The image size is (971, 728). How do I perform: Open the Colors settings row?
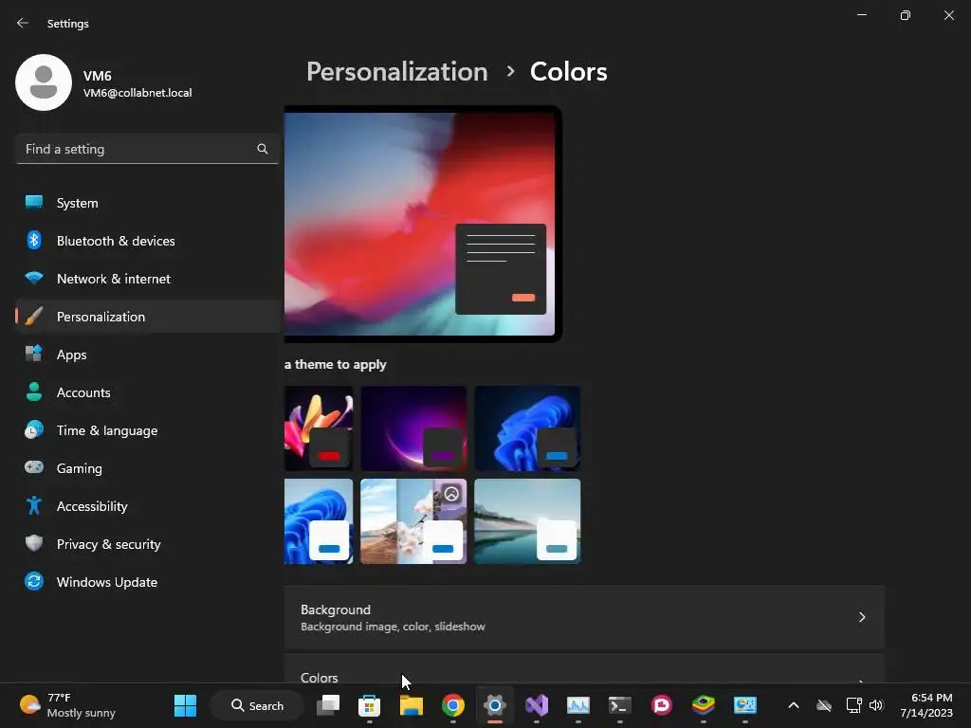[584, 669]
